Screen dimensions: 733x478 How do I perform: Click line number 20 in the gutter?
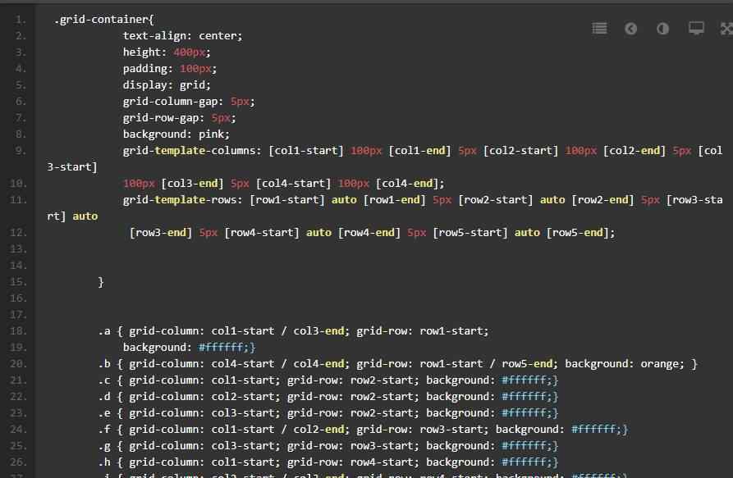(x=20, y=364)
